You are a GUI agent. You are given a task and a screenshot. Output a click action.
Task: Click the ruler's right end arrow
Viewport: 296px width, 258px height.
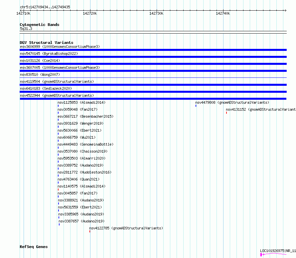coord(285,10)
